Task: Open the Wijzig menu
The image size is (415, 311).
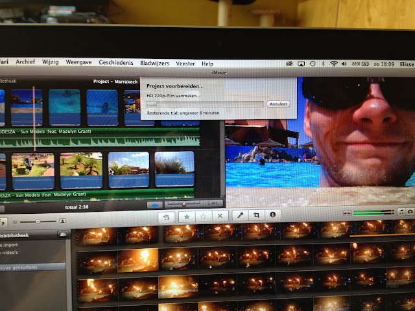Action: tap(51, 62)
